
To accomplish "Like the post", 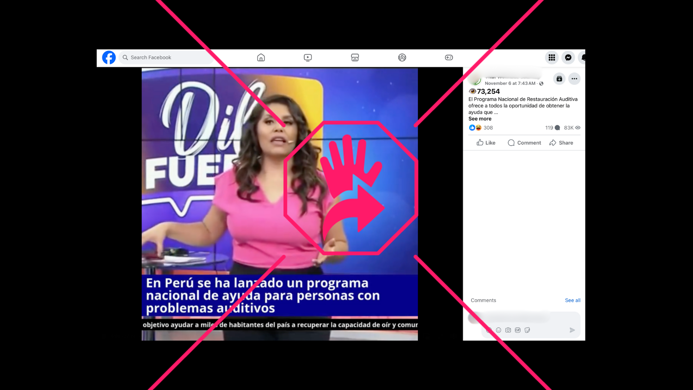I will [486, 143].
